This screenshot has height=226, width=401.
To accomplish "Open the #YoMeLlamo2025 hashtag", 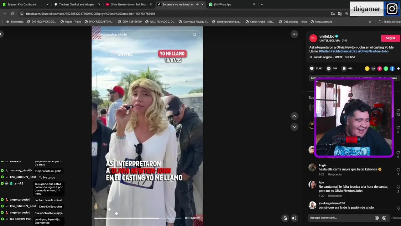I will (x=344, y=51).
